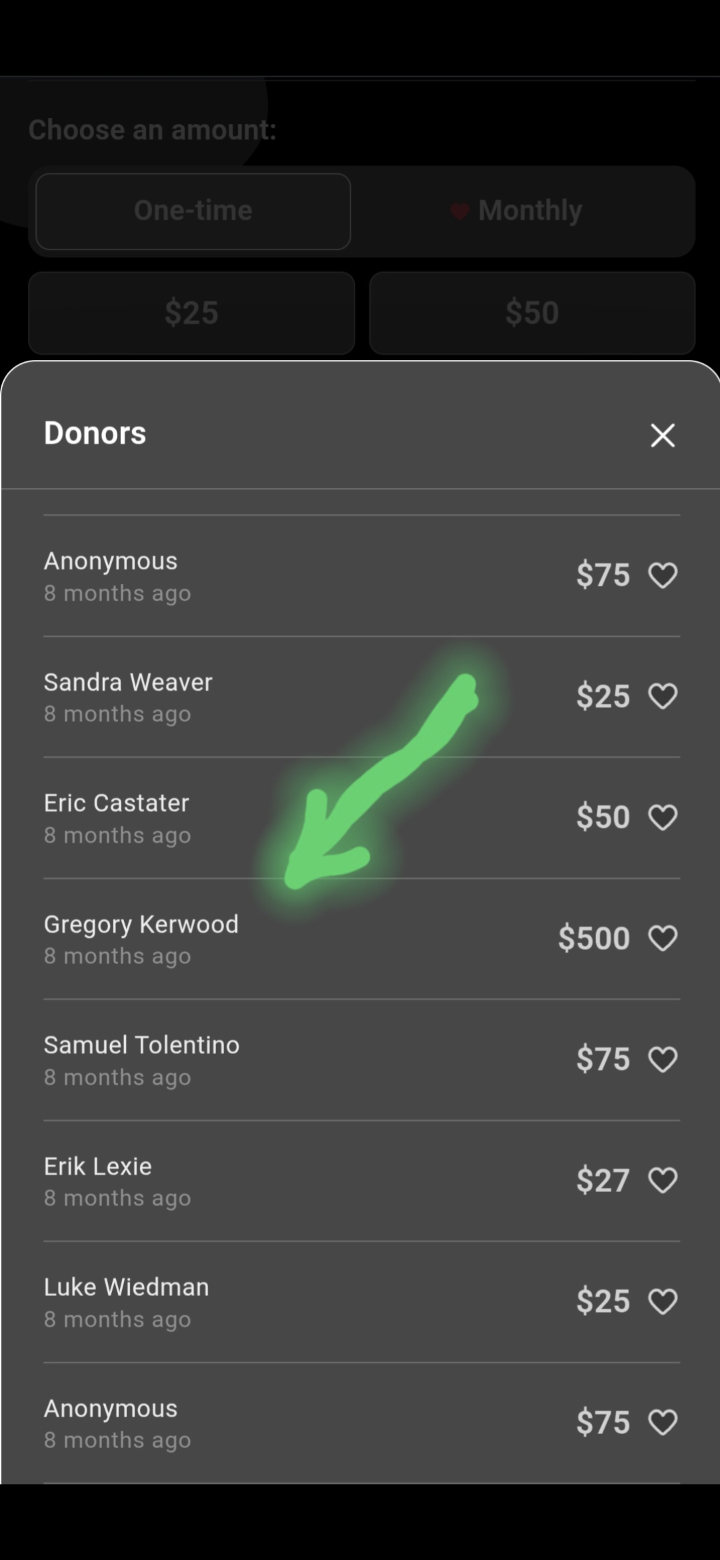Image resolution: width=720 pixels, height=1560 pixels.
Task: Tap heart next to Sandra Weaver's $25
Action: click(x=663, y=696)
